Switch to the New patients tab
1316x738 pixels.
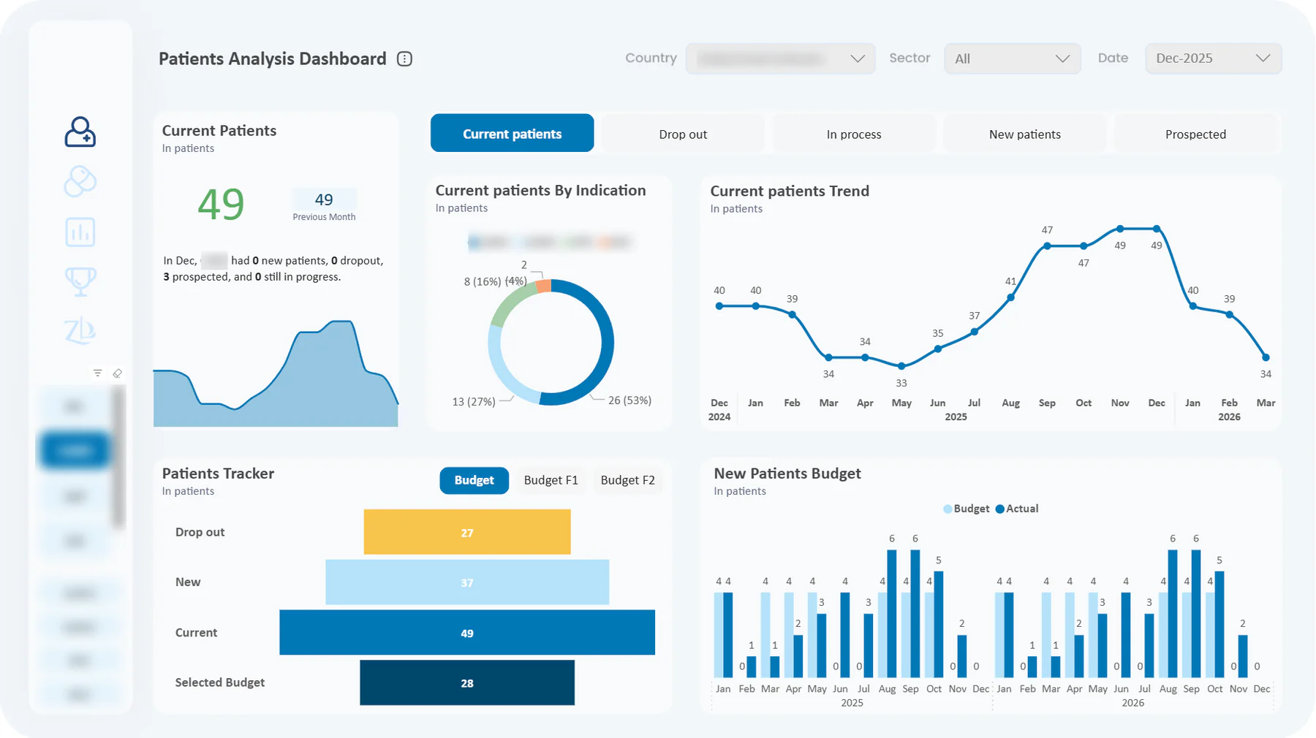pos(1024,134)
